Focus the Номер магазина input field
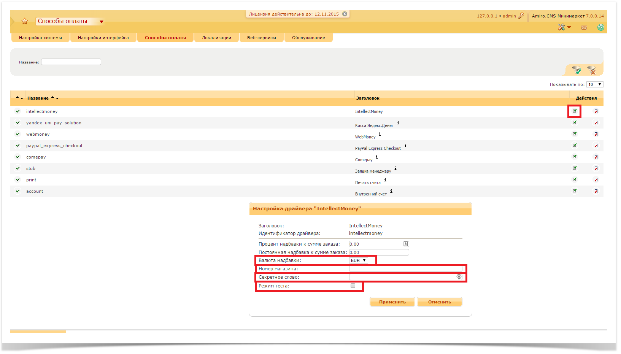Viewport: 621px width, 354px height. point(405,269)
